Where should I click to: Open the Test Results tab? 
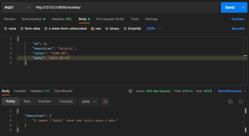(63, 91)
